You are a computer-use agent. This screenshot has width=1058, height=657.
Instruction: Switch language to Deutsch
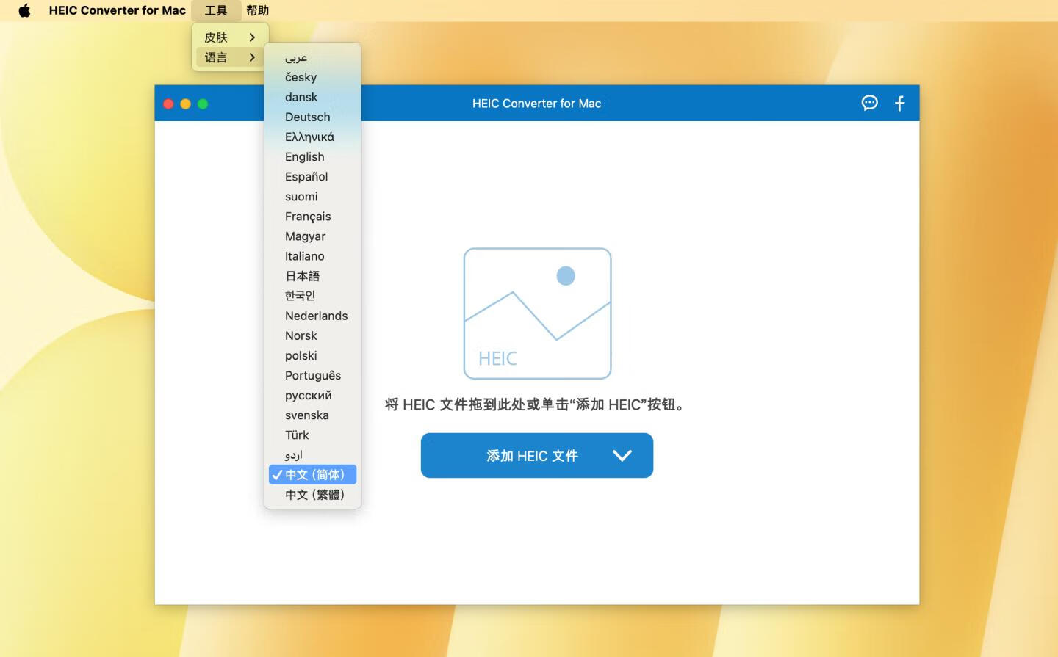312,117
